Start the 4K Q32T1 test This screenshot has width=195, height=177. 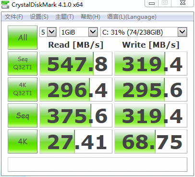click(23, 89)
